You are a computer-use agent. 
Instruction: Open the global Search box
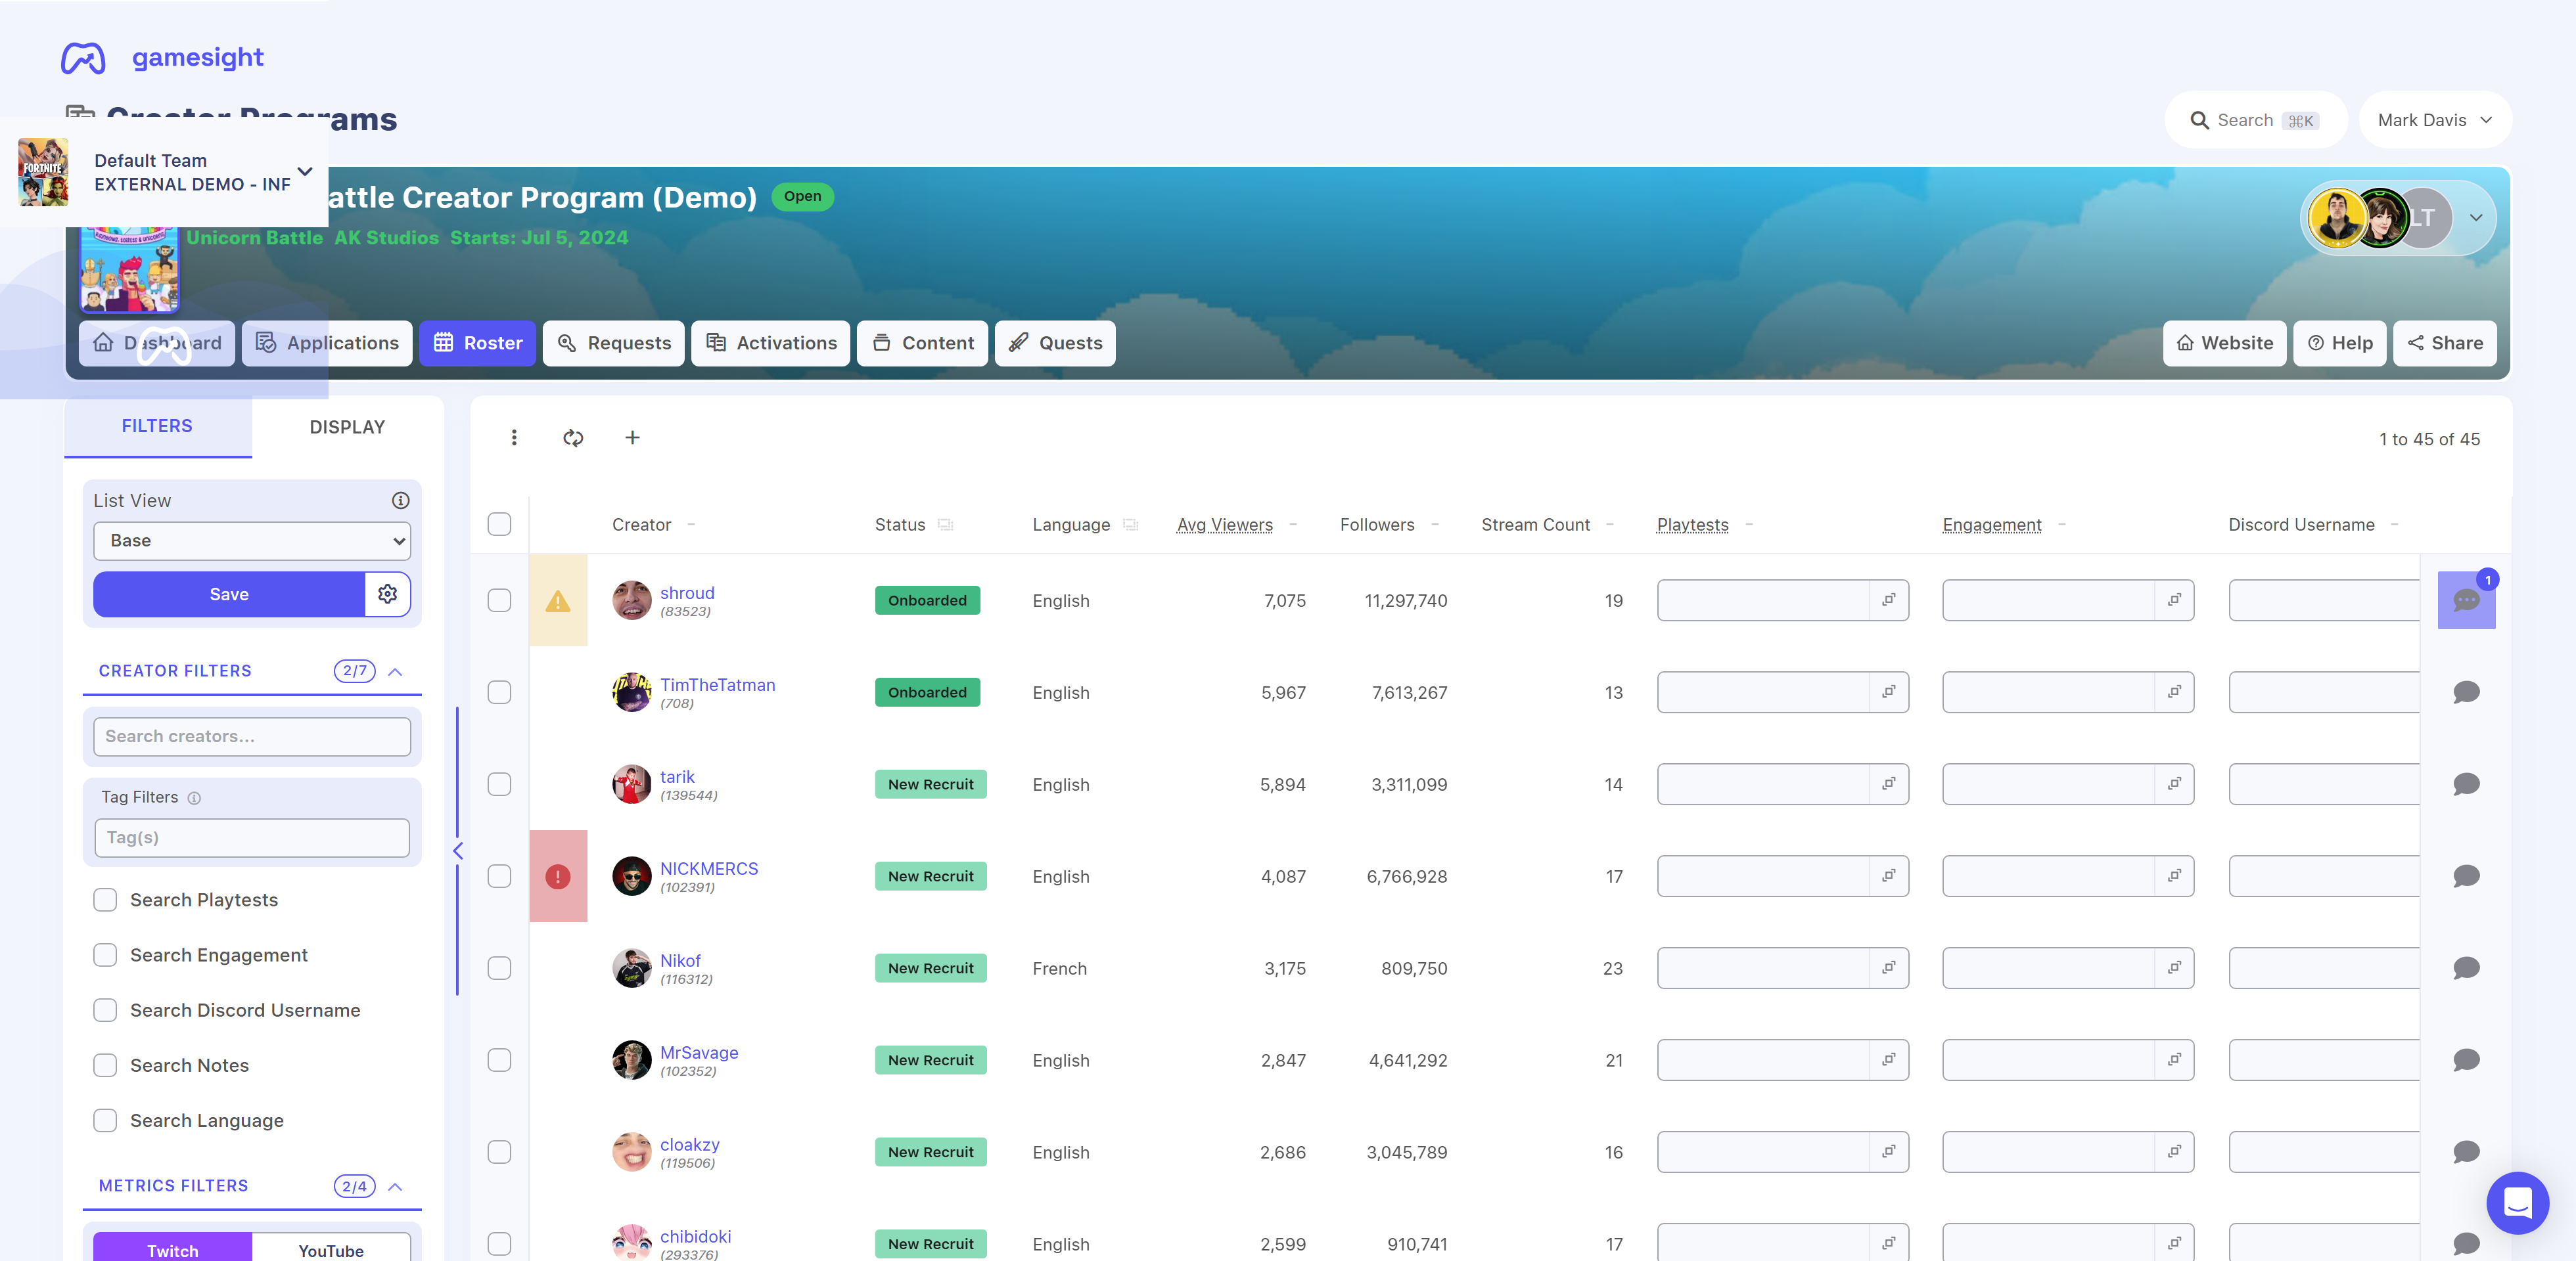2255,120
